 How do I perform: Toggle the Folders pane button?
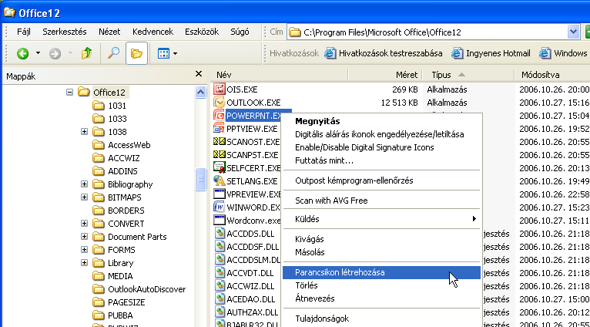pyautogui.click(x=136, y=53)
